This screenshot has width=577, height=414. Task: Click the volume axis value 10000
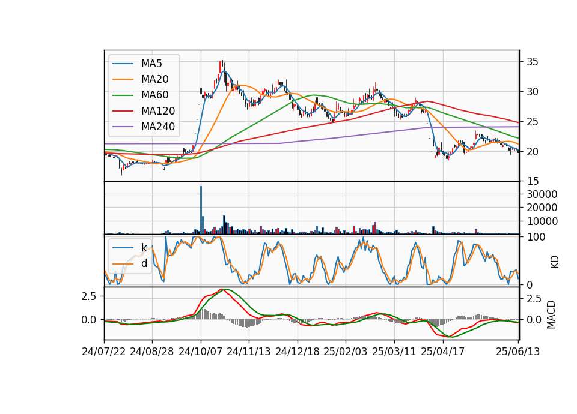click(542, 221)
